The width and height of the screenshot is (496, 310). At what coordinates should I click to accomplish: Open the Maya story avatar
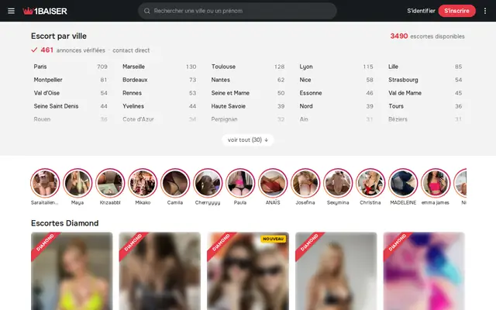(x=77, y=183)
